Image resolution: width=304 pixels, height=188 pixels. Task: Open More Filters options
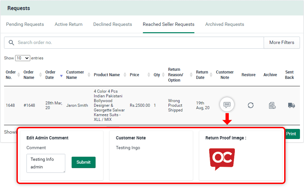tap(281, 43)
